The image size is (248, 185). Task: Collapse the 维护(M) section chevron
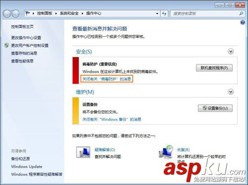(x=231, y=92)
